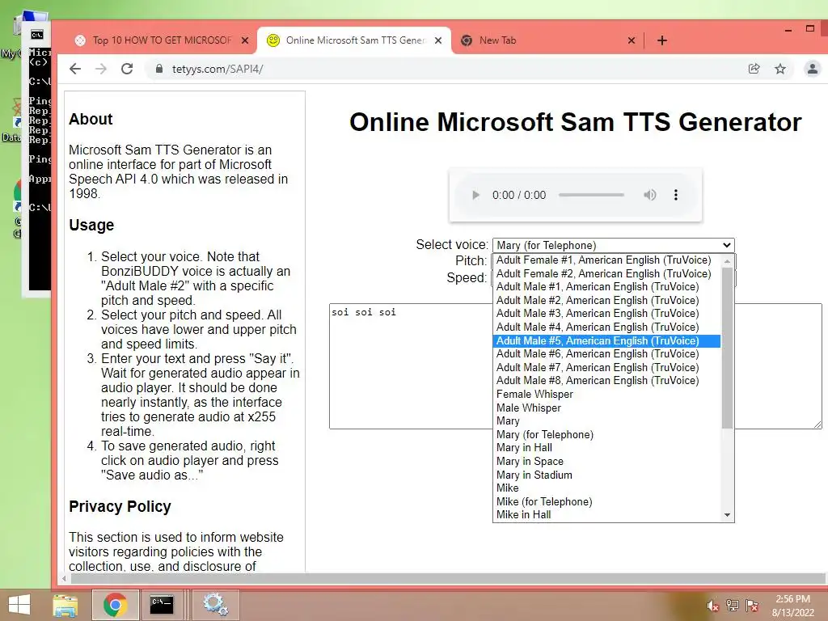Open the audio player three-dot menu
Viewport: 828px width, 621px height.
coord(675,195)
